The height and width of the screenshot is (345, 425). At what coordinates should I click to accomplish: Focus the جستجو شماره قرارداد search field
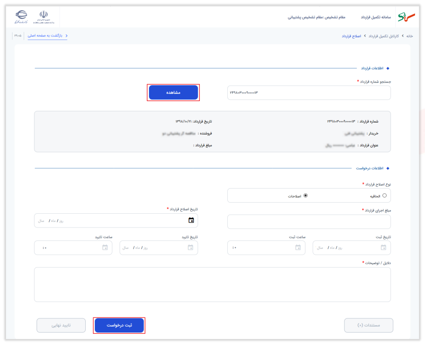tap(309, 92)
